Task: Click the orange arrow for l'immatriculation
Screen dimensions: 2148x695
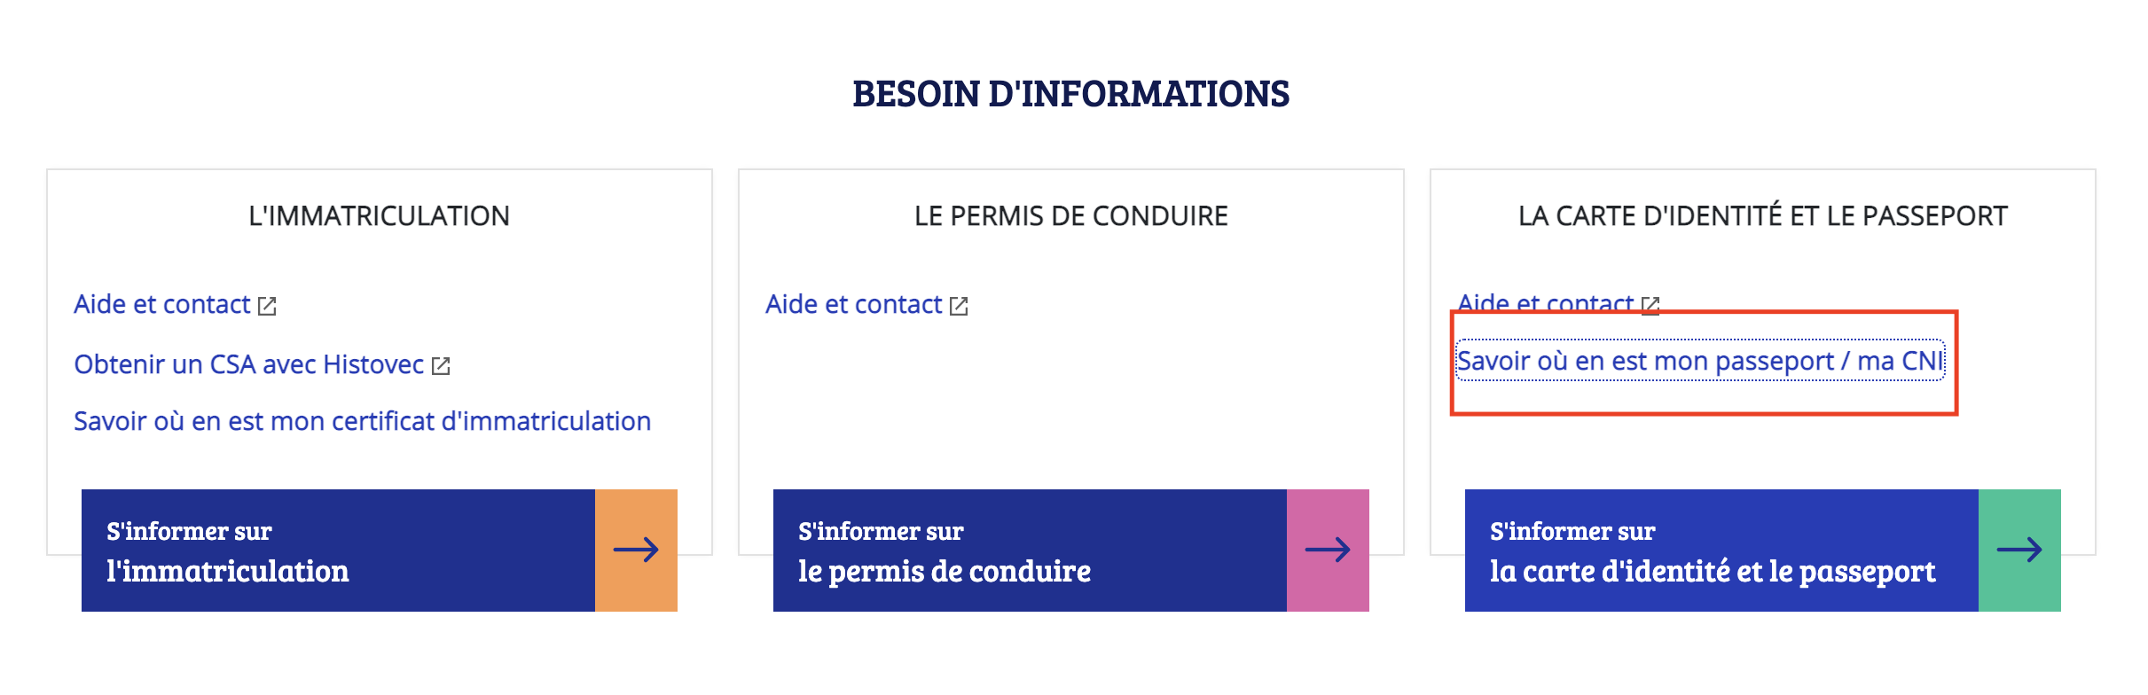Action: point(636,550)
